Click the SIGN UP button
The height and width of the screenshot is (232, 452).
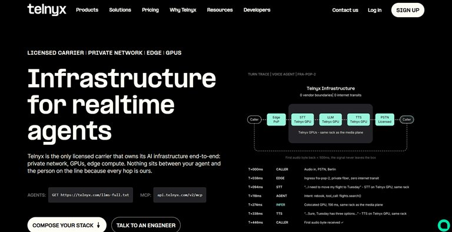click(x=408, y=10)
